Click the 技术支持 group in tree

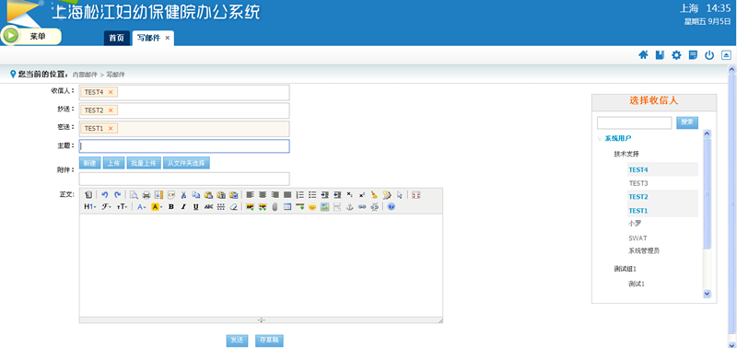626,154
